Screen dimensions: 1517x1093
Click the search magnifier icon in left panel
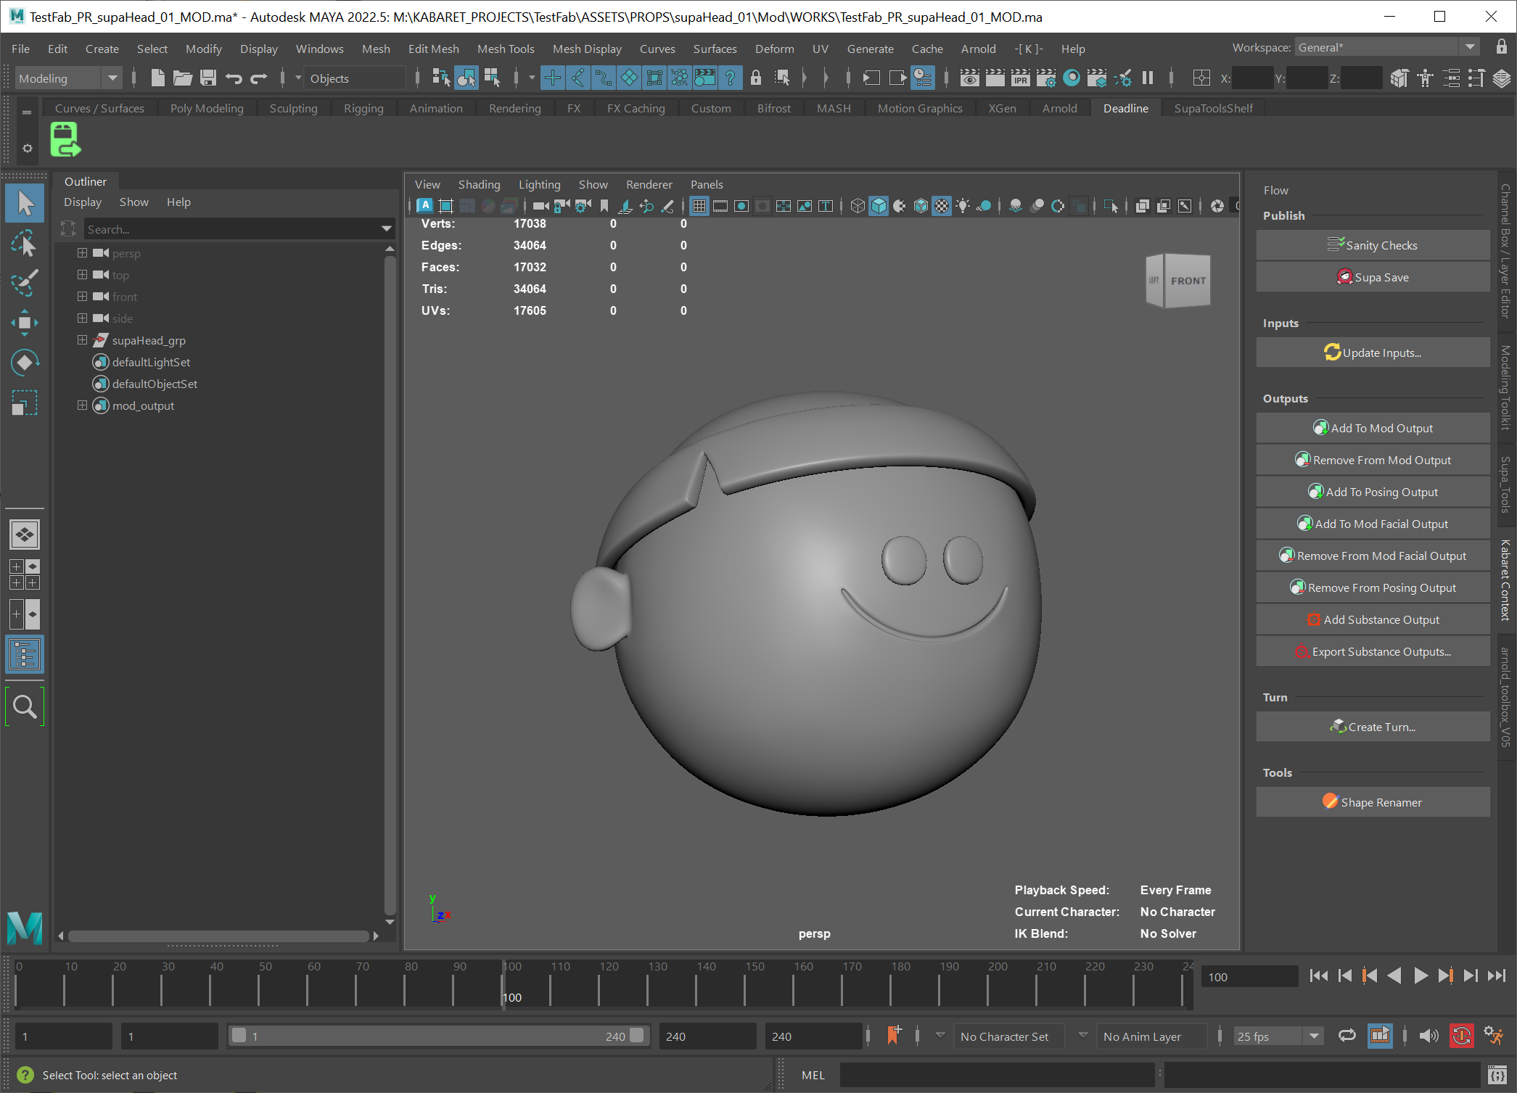(x=25, y=706)
